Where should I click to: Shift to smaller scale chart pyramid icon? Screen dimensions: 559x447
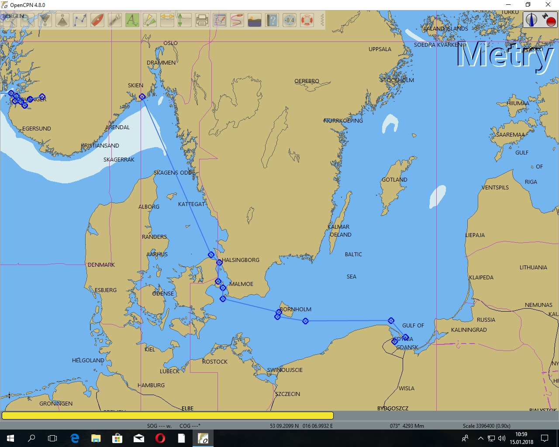click(x=63, y=20)
